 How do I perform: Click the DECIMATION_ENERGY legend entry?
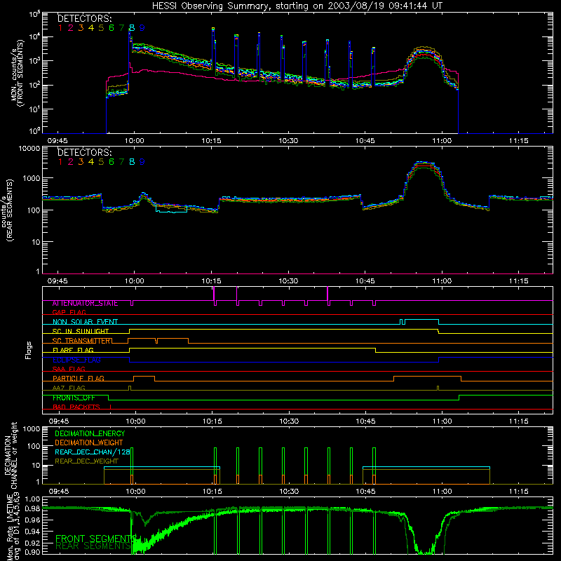[90, 433]
